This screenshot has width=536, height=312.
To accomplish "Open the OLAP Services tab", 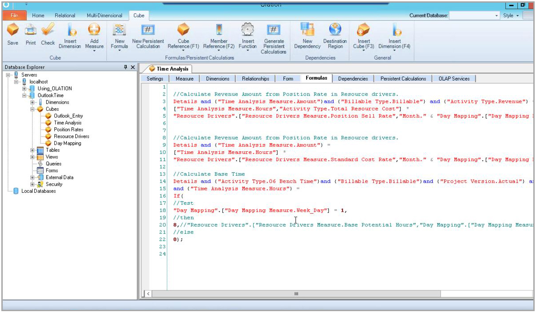I will coord(454,79).
